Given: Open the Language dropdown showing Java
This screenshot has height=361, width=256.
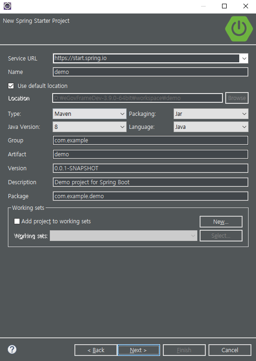Looking at the screenshot, I should (211, 127).
